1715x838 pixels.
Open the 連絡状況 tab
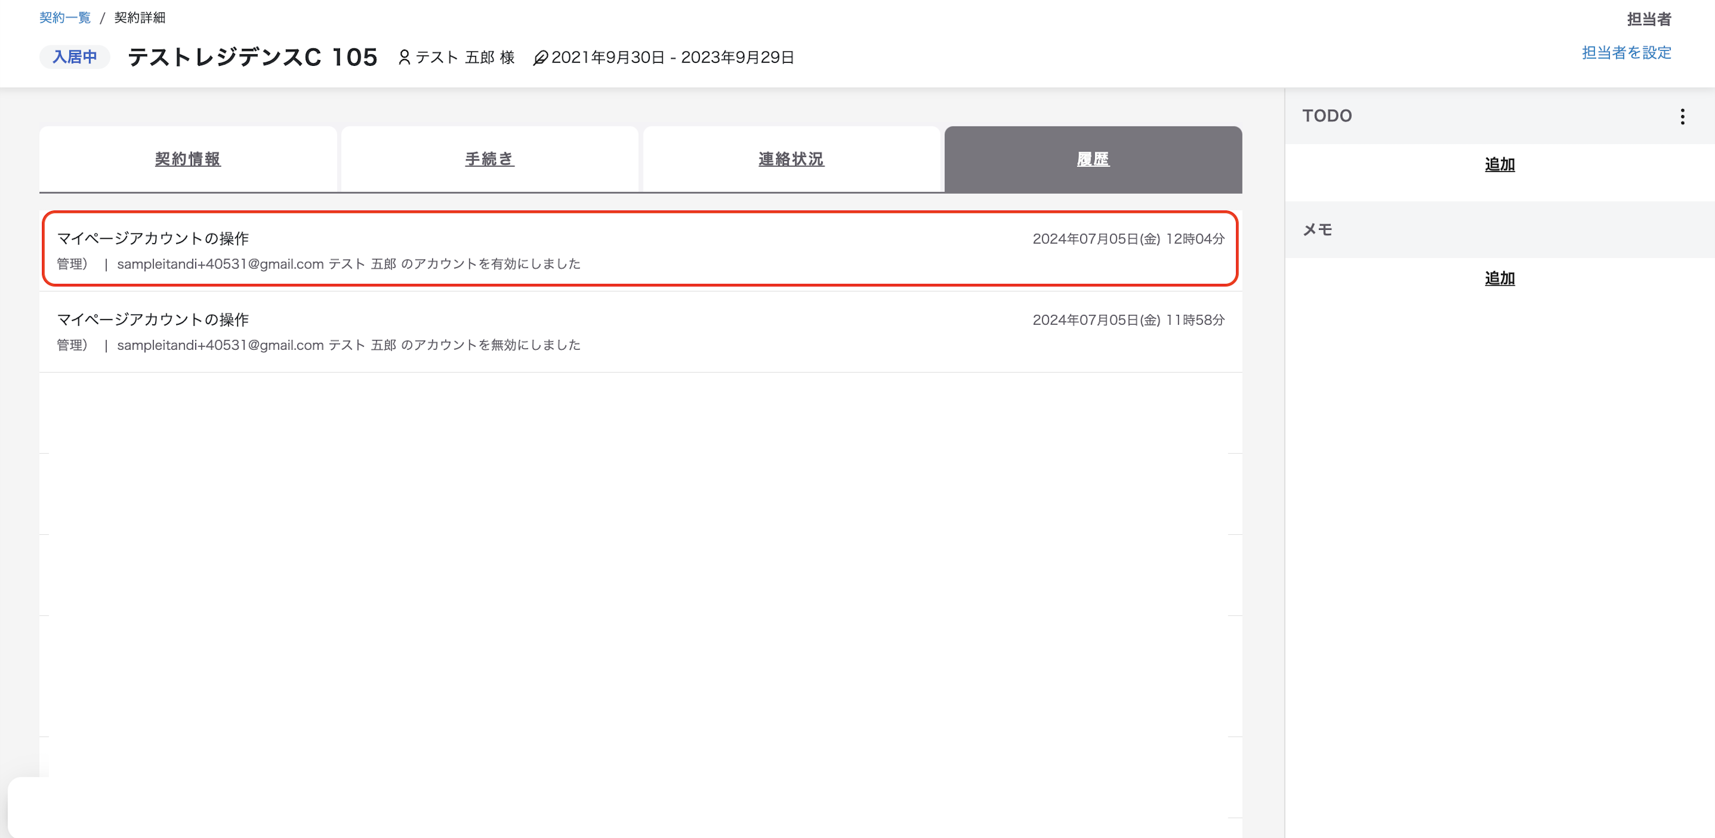point(791,159)
